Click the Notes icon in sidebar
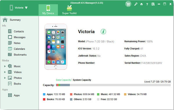Viewport: 174px width, 110px height. tap(10, 43)
